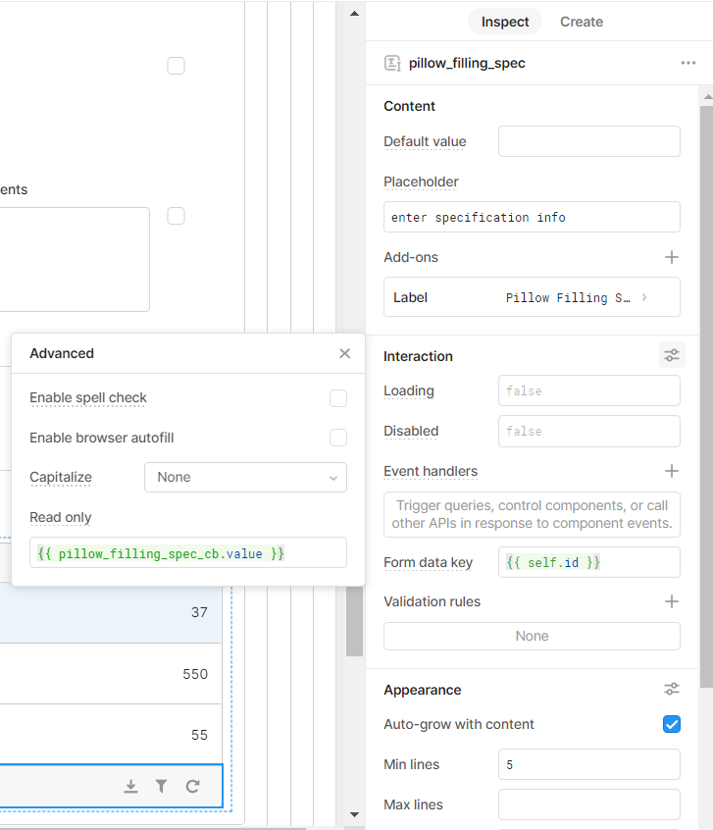Open Interaction advanced settings sliders icon
Screen dimensions: 713x830
(x=672, y=355)
